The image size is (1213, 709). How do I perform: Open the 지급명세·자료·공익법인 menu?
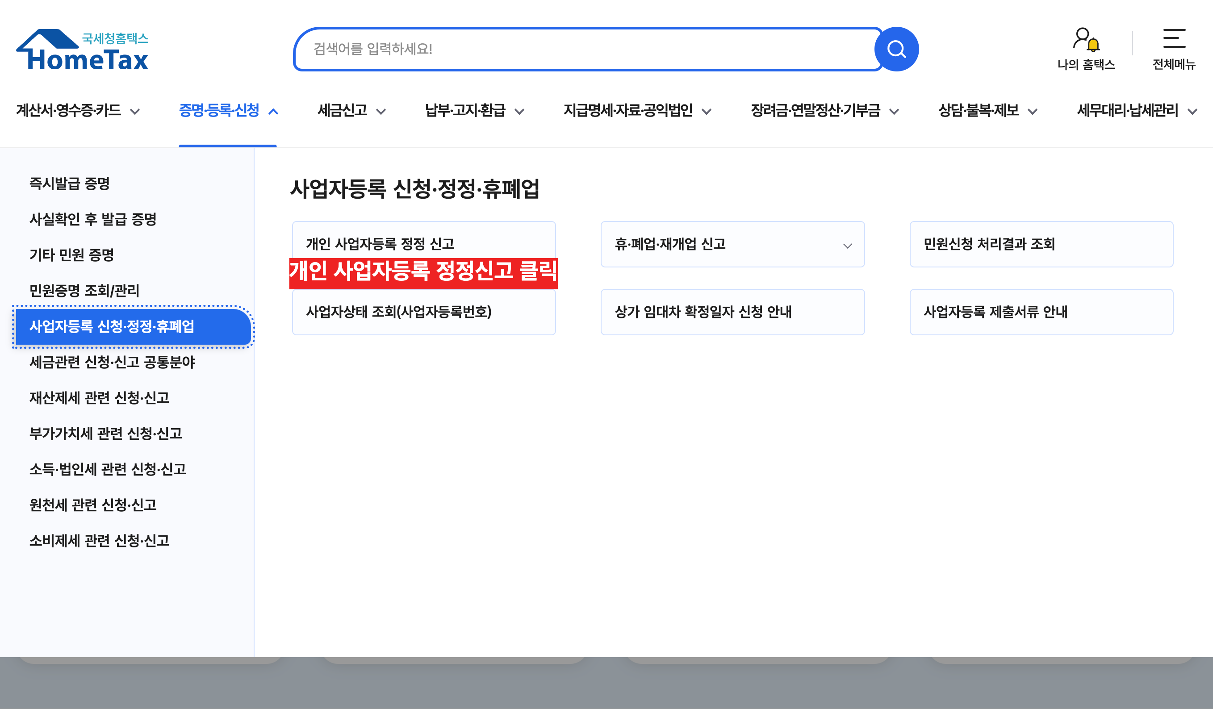pyautogui.click(x=628, y=111)
